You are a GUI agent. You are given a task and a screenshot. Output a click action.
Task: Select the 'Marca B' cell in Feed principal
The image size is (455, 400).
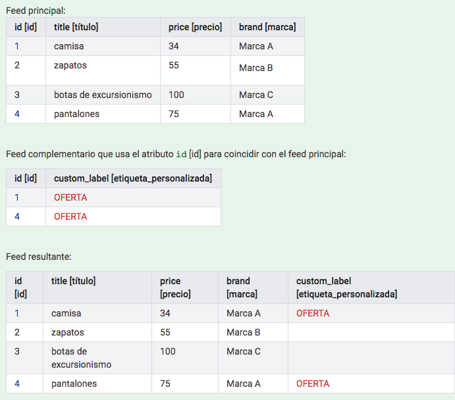point(255,68)
